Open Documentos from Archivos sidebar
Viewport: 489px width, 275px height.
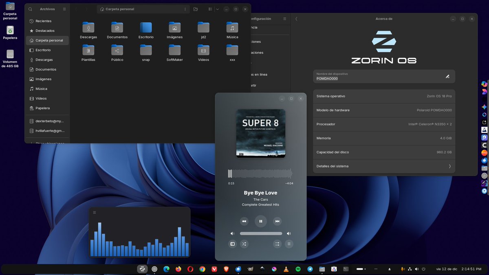47,69
